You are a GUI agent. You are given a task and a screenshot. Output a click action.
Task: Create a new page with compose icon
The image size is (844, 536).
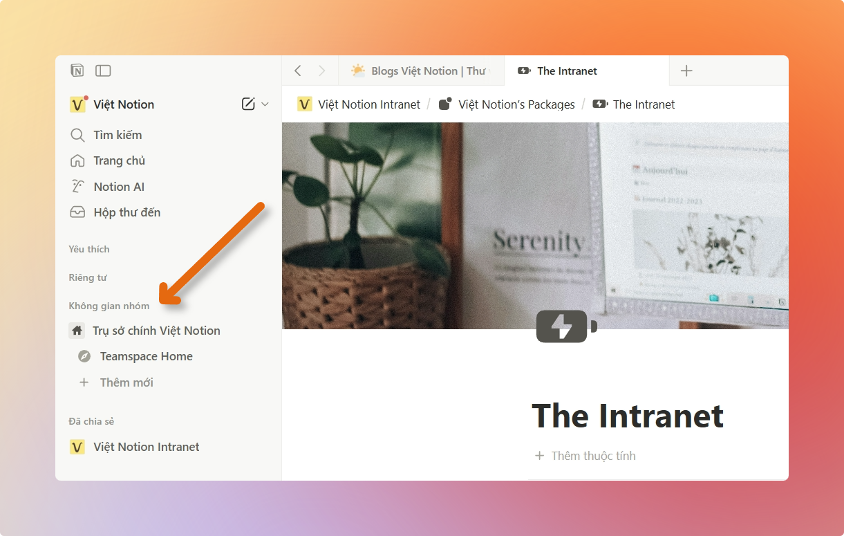248,104
